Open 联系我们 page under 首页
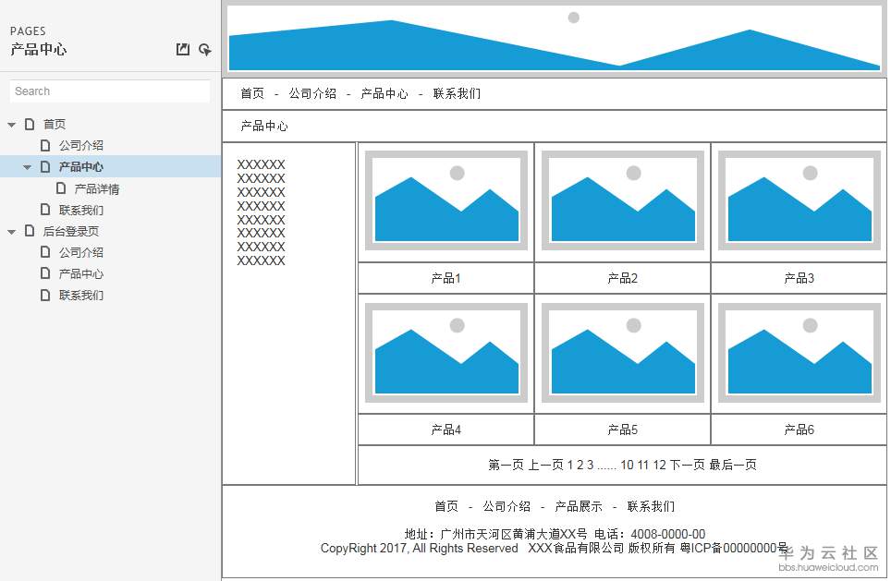 (x=81, y=210)
